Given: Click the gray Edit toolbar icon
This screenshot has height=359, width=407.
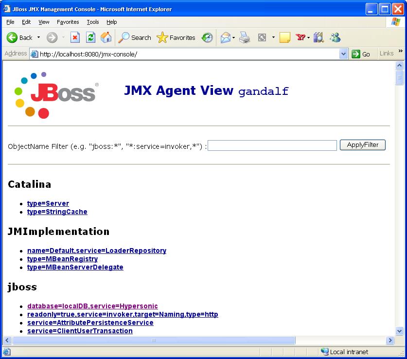Looking at the screenshot, I should [262, 37].
